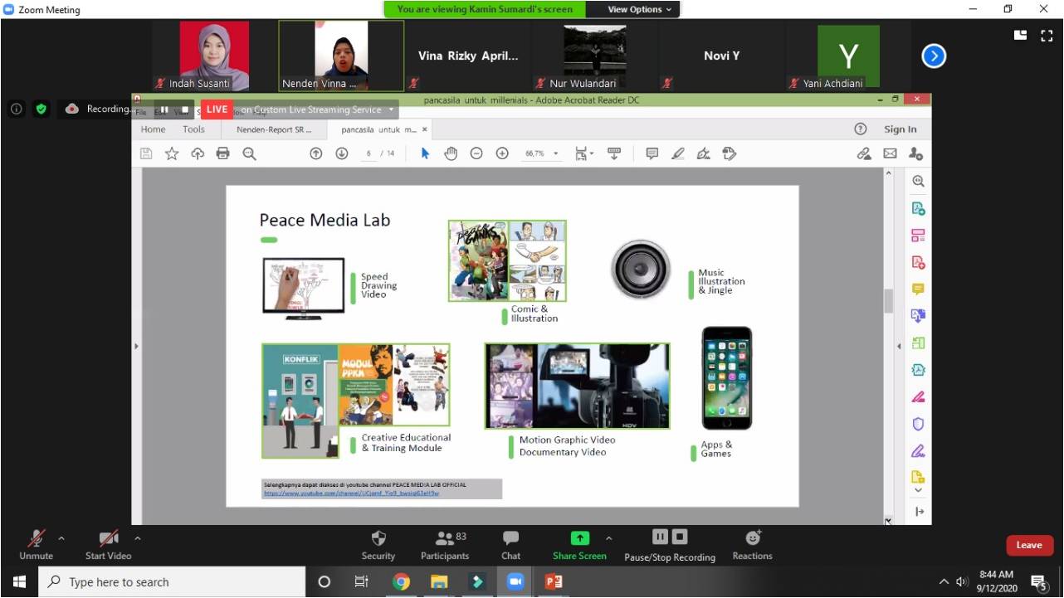The image size is (1064, 598).
Task: Click add user share icon
Action: (915, 153)
